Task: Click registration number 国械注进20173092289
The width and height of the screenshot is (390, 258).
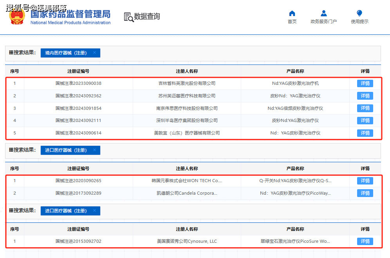Action: pos(78,193)
